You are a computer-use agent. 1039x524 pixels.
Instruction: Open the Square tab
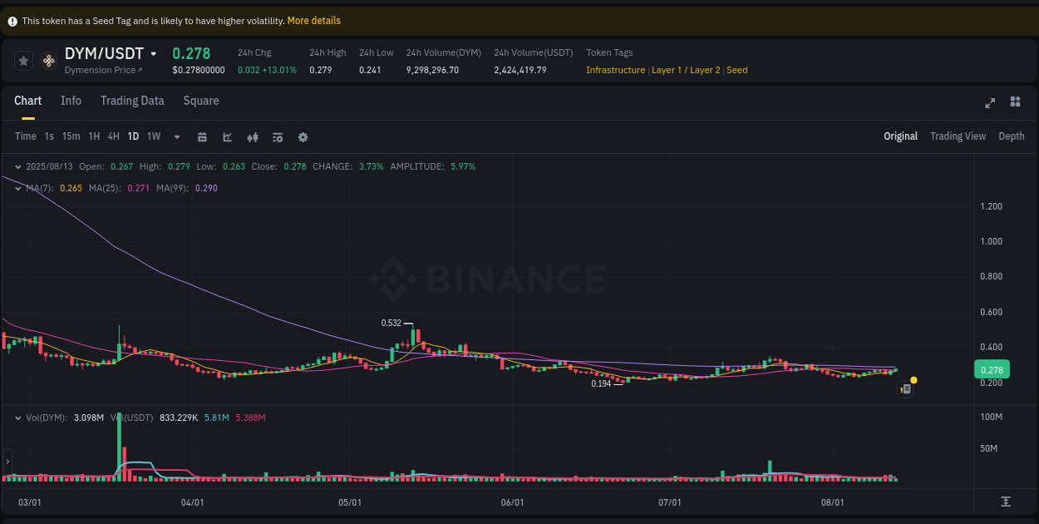(x=200, y=101)
